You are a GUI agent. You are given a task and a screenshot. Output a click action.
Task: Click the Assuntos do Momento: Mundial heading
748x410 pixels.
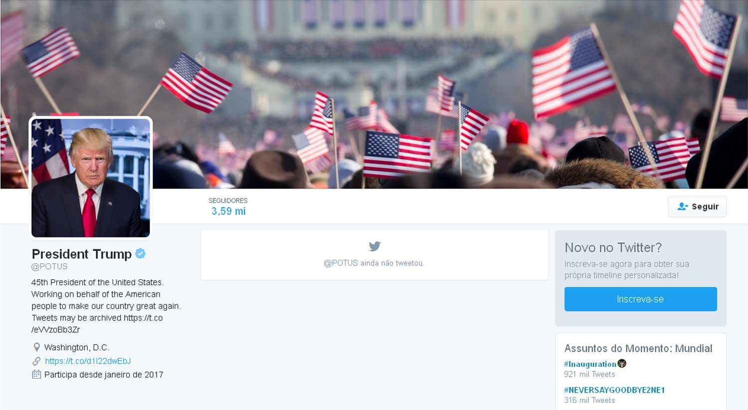(x=638, y=349)
